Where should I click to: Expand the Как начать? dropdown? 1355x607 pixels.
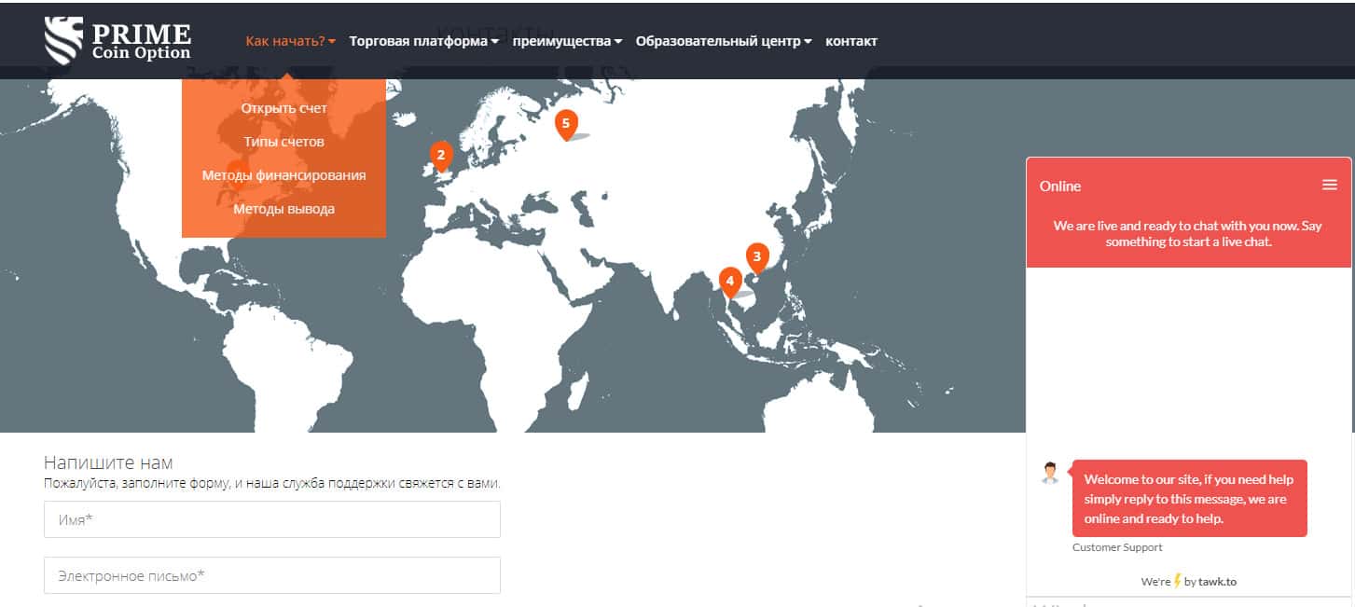(289, 41)
